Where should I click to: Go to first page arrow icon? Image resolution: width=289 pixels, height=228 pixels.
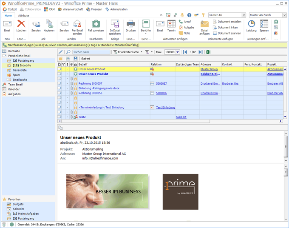click(x=185, y=52)
